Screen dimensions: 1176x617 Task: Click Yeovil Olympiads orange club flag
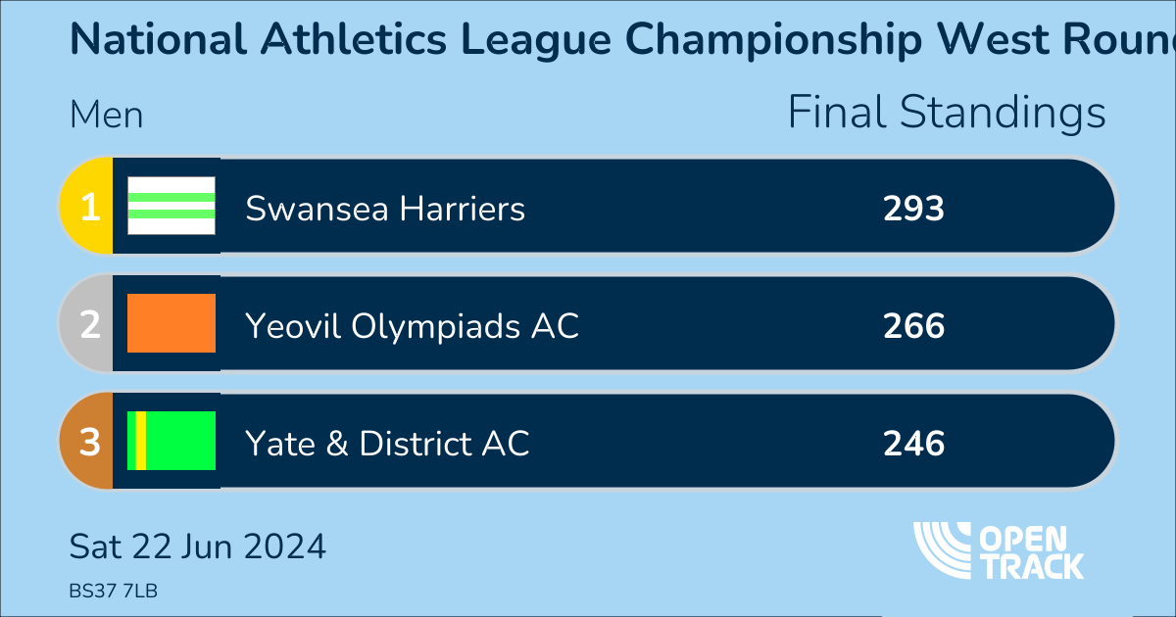[171, 323]
